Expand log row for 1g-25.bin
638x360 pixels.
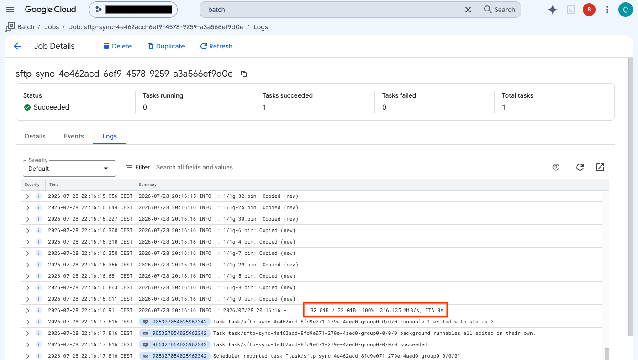(x=27, y=207)
